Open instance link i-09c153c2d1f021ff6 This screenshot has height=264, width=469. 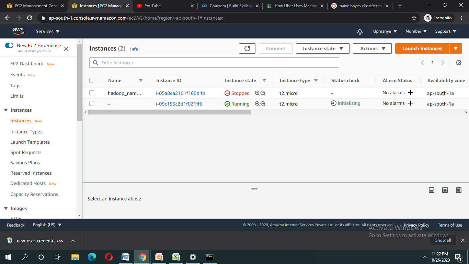click(179, 104)
